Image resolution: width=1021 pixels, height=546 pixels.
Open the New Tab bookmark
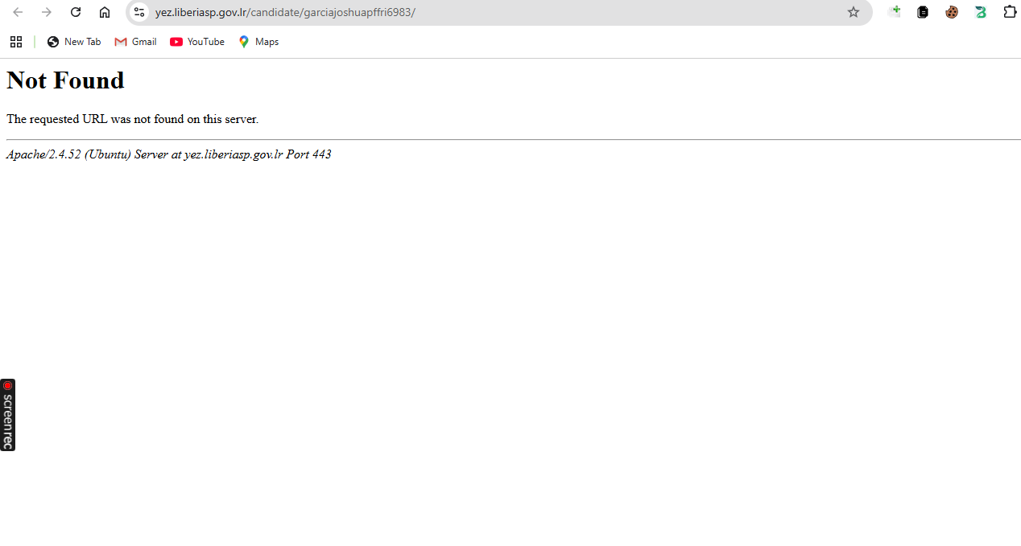click(x=74, y=42)
